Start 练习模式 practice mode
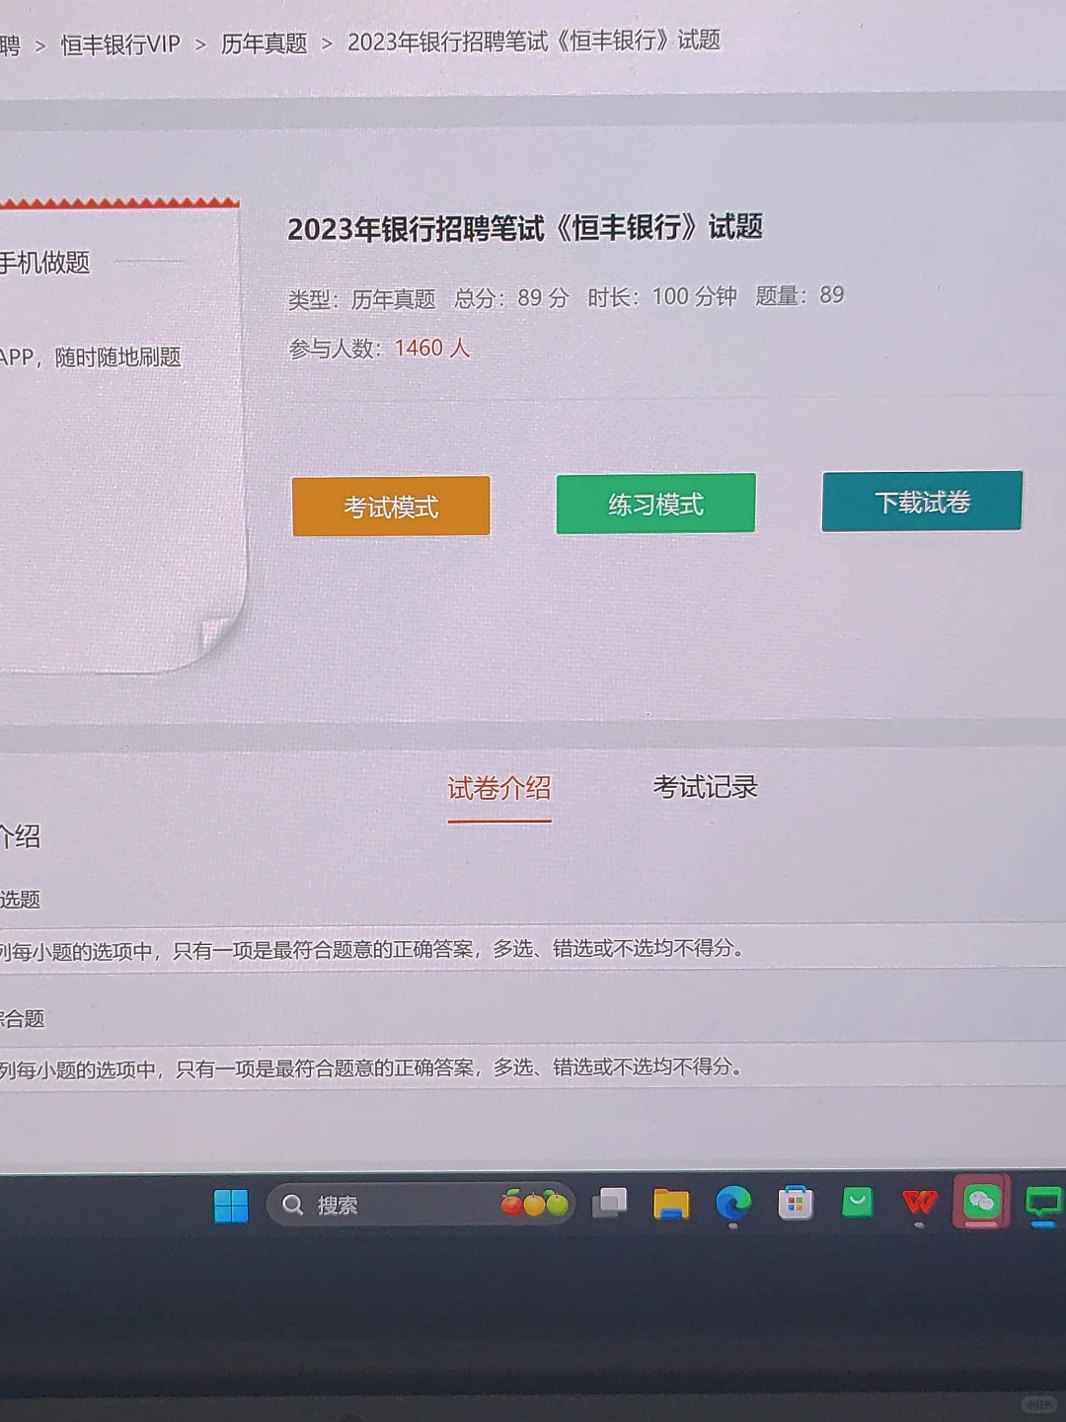Screen dimensions: 1066x1422 click(x=655, y=504)
